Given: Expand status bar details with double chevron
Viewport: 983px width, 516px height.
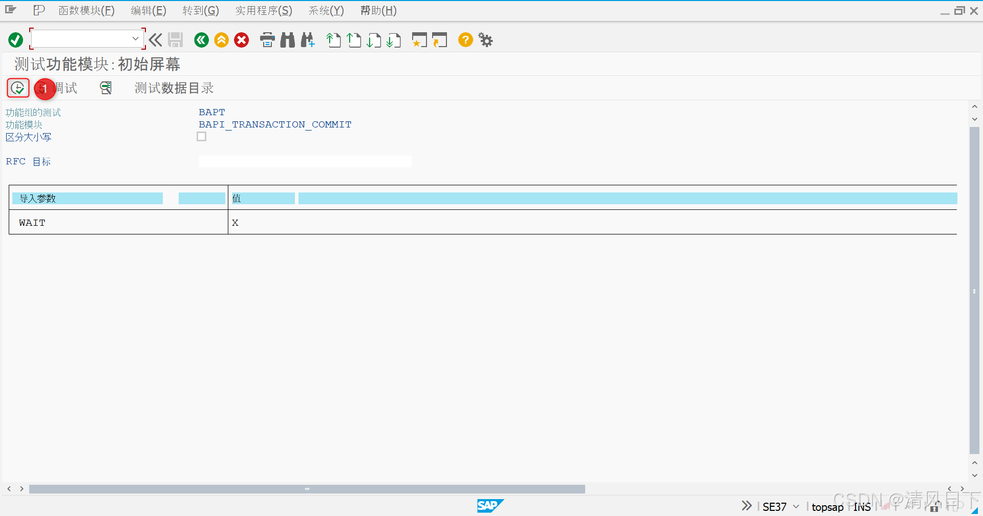Looking at the screenshot, I should point(746,505).
